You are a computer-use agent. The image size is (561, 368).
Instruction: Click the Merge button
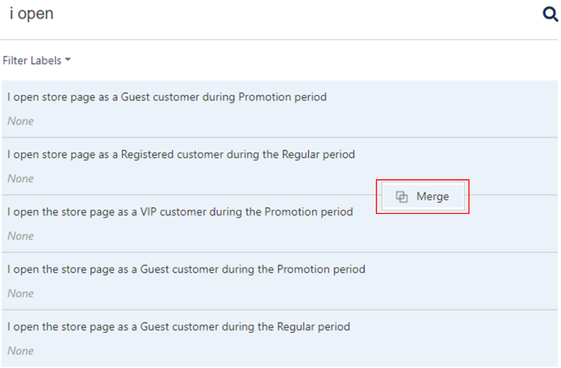[x=423, y=196]
